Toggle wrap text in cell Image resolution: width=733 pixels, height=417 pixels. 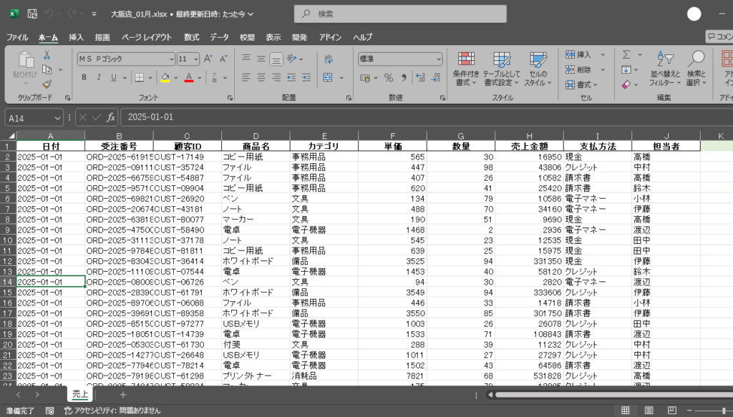[x=328, y=59]
